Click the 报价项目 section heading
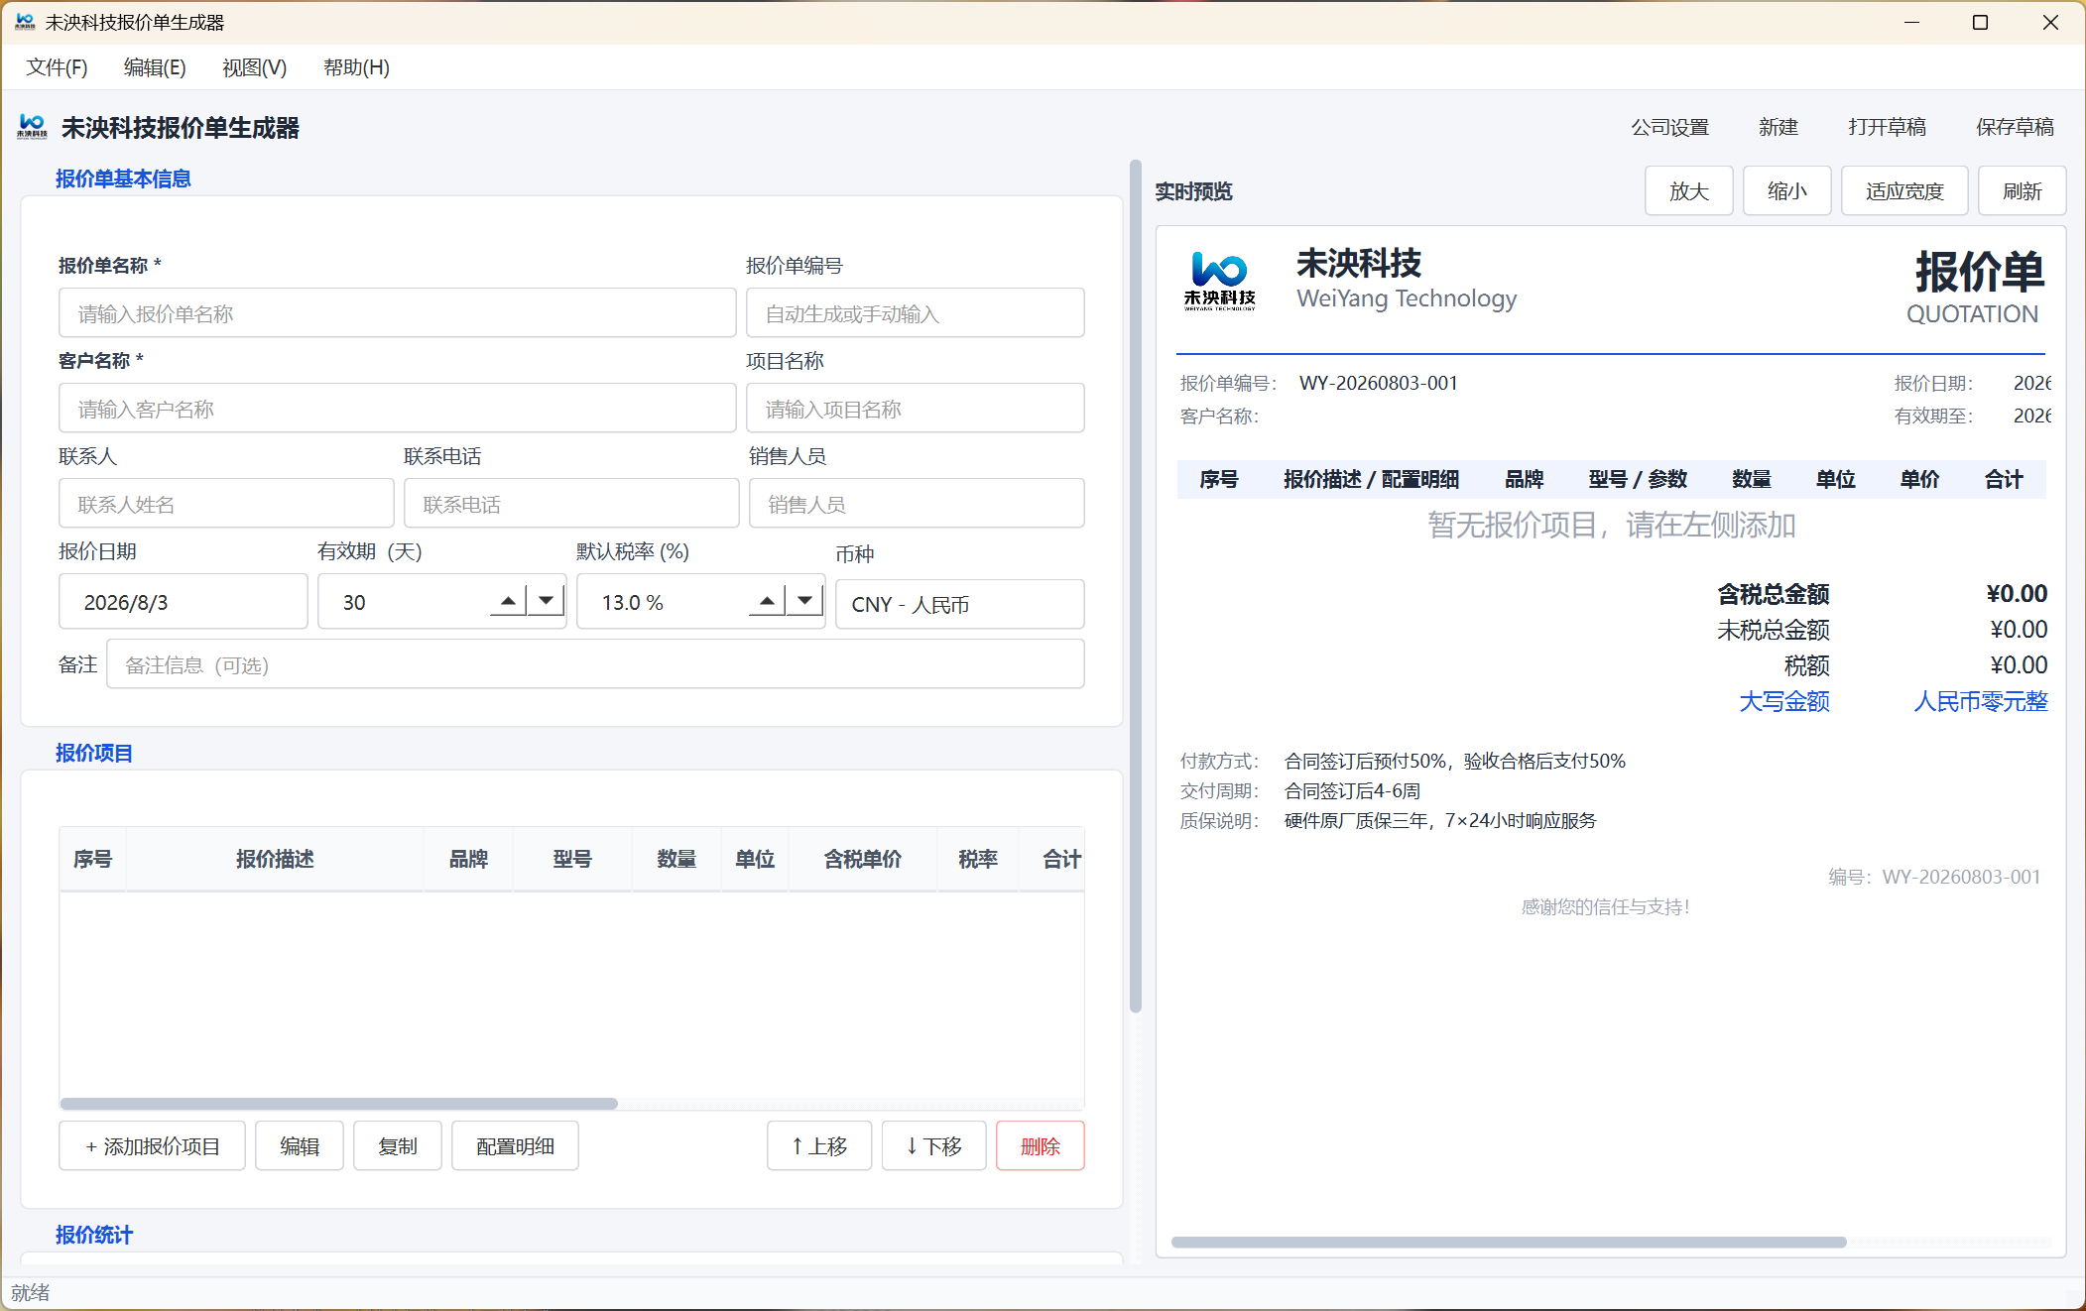The height and width of the screenshot is (1311, 2086). point(94,753)
